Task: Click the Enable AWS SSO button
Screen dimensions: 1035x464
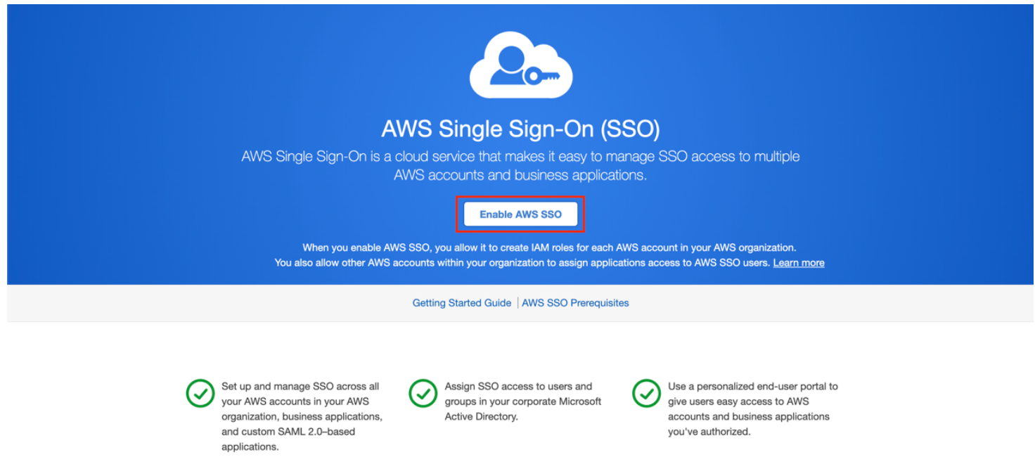Action: point(520,214)
